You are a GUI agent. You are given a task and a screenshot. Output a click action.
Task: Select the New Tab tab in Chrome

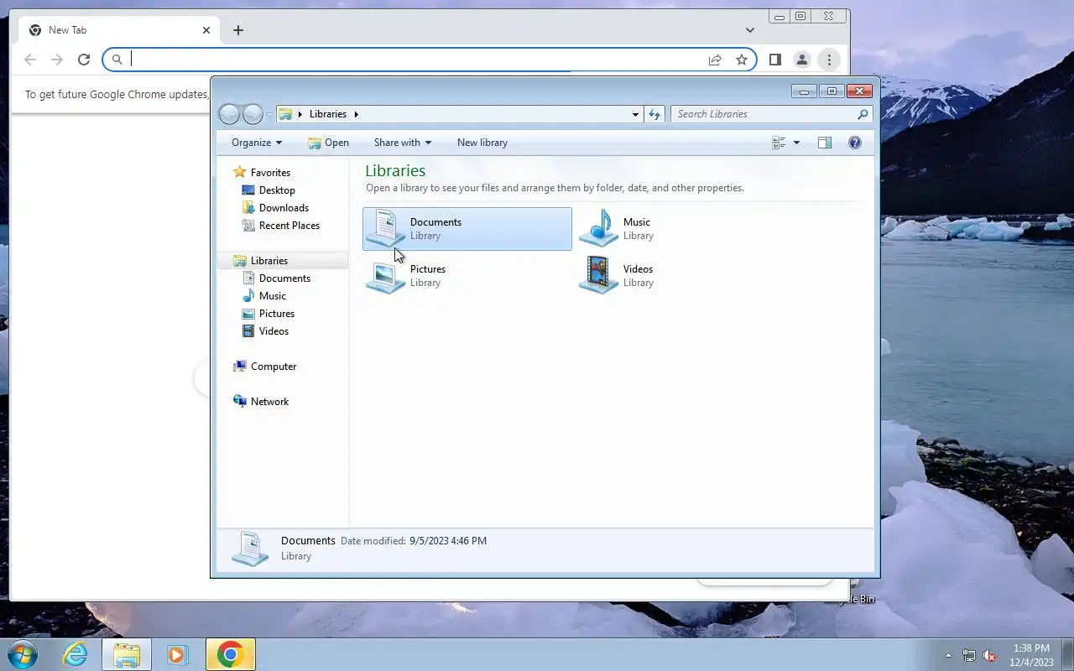[x=119, y=30]
